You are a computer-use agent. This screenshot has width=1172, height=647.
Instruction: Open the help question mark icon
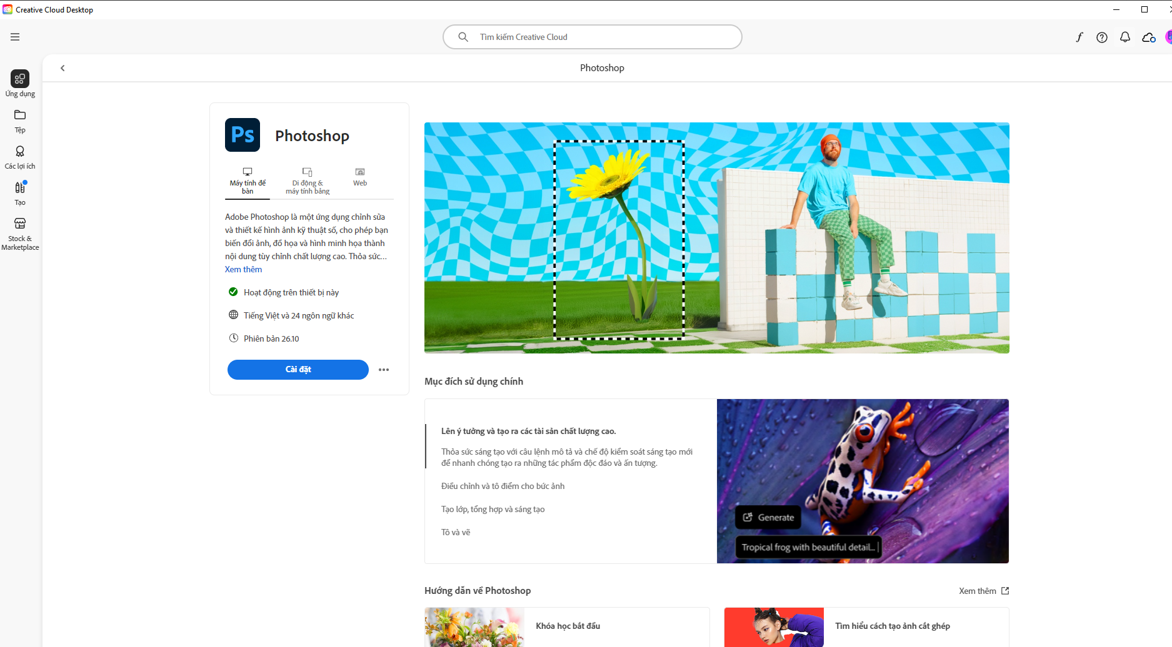pyautogui.click(x=1102, y=37)
